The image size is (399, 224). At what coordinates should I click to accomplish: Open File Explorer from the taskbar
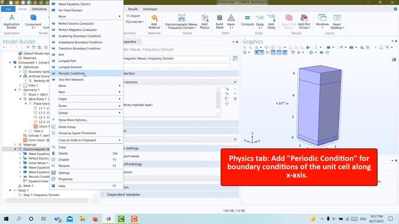82,218
